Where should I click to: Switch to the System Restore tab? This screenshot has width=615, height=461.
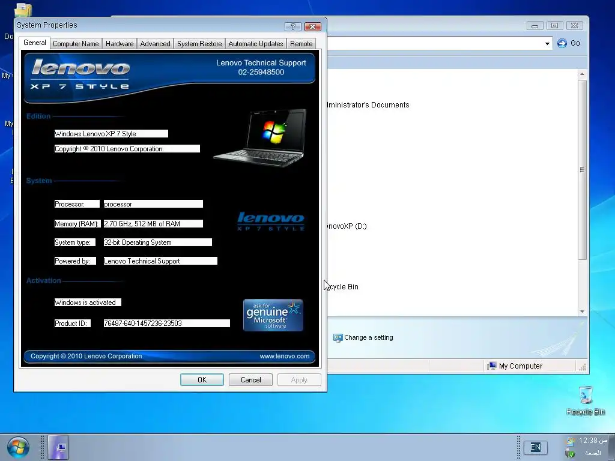[x=199, y=43]
